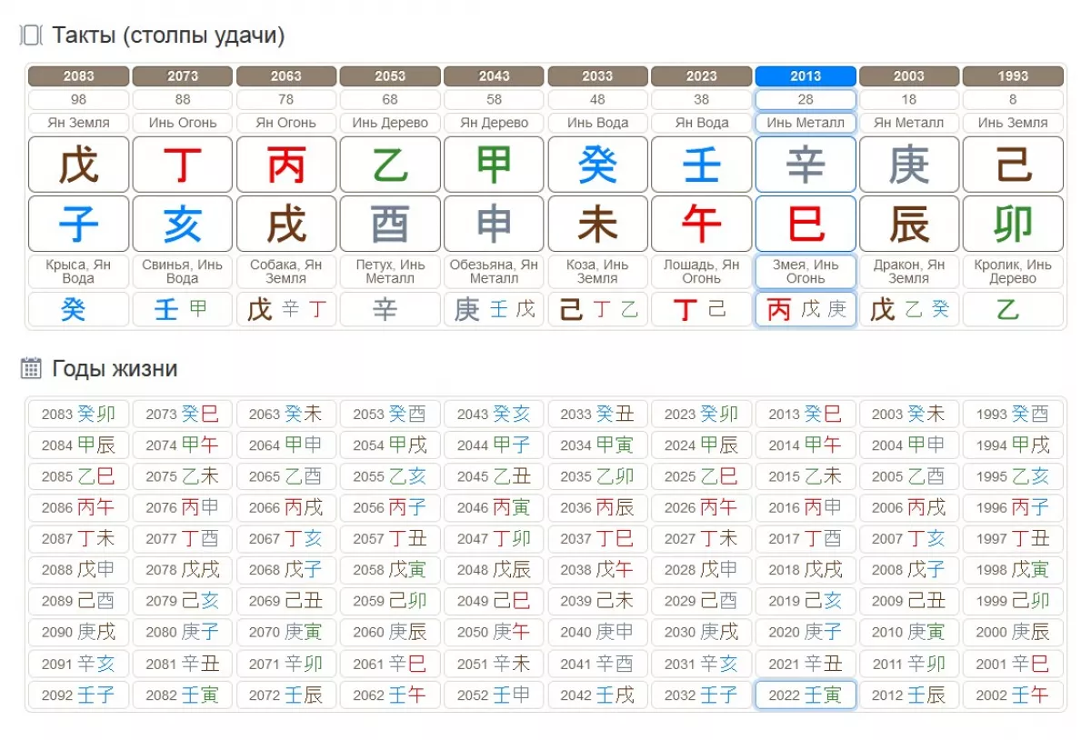Click the calendar icon beside Годы жизни
Image resolution: width=1091 pixels, height=740 pixels.
pyautogui.click(x=32, y=368)
